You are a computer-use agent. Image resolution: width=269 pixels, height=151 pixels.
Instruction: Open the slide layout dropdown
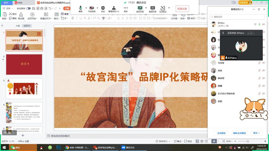coord(57,16)
